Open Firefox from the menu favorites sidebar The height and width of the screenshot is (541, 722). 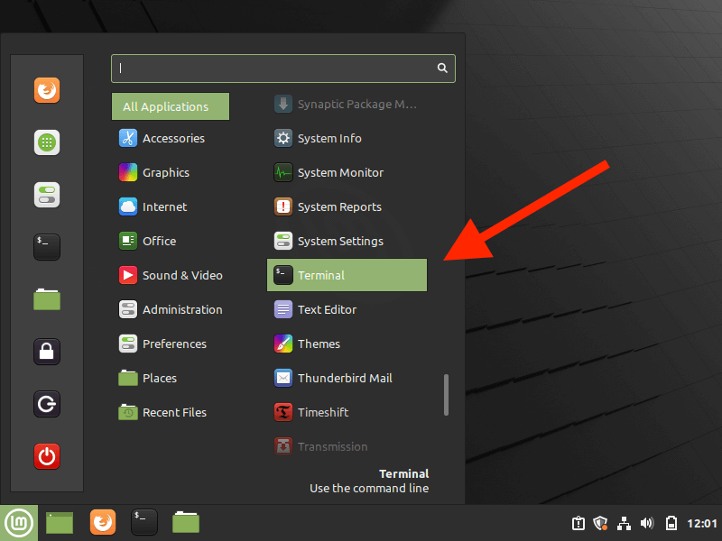47,90
